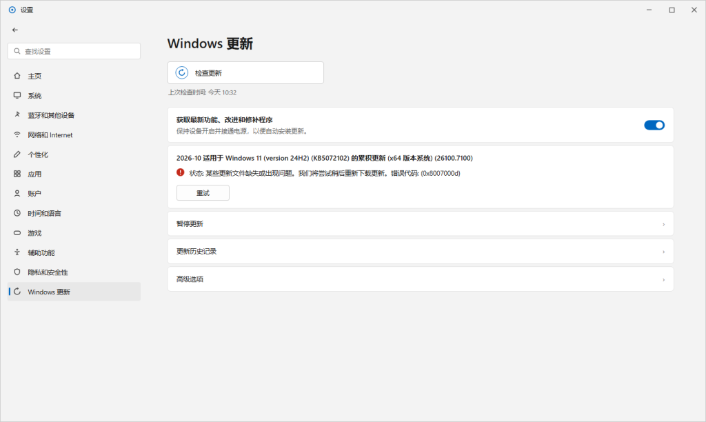Click the 重试 button
The height and width of the screenshot is (422, 706).
[x=203, y=193]
